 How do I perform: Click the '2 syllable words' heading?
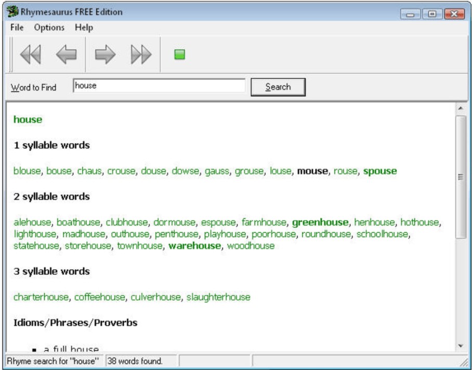(52, 197)
